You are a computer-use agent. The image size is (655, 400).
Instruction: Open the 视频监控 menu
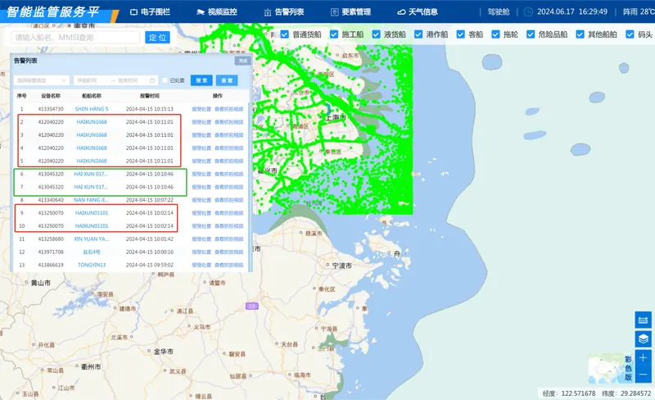point(217,12)
